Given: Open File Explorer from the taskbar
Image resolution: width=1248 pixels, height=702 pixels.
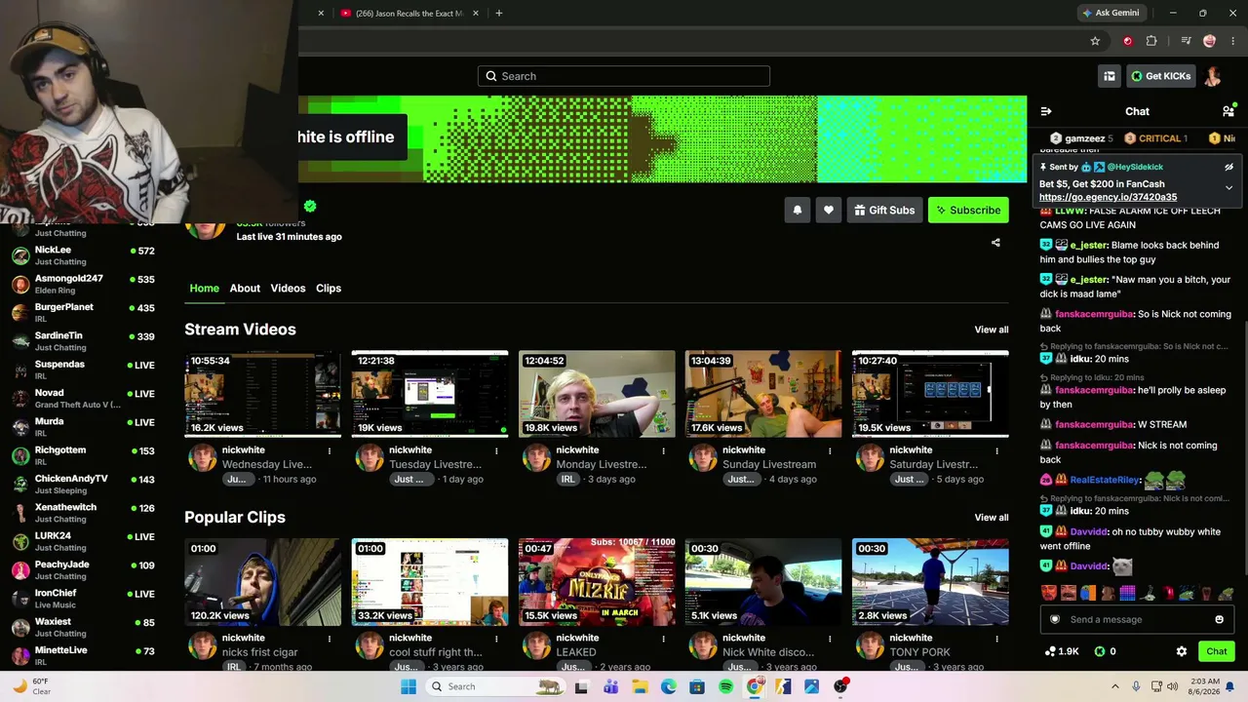Looking at the screenshot, I should [x=640, y=686].
